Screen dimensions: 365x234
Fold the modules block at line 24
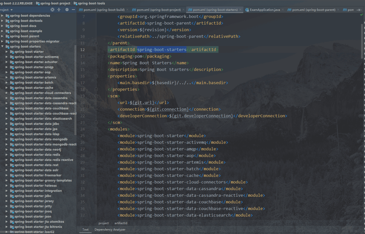click(x=96, y=129)
